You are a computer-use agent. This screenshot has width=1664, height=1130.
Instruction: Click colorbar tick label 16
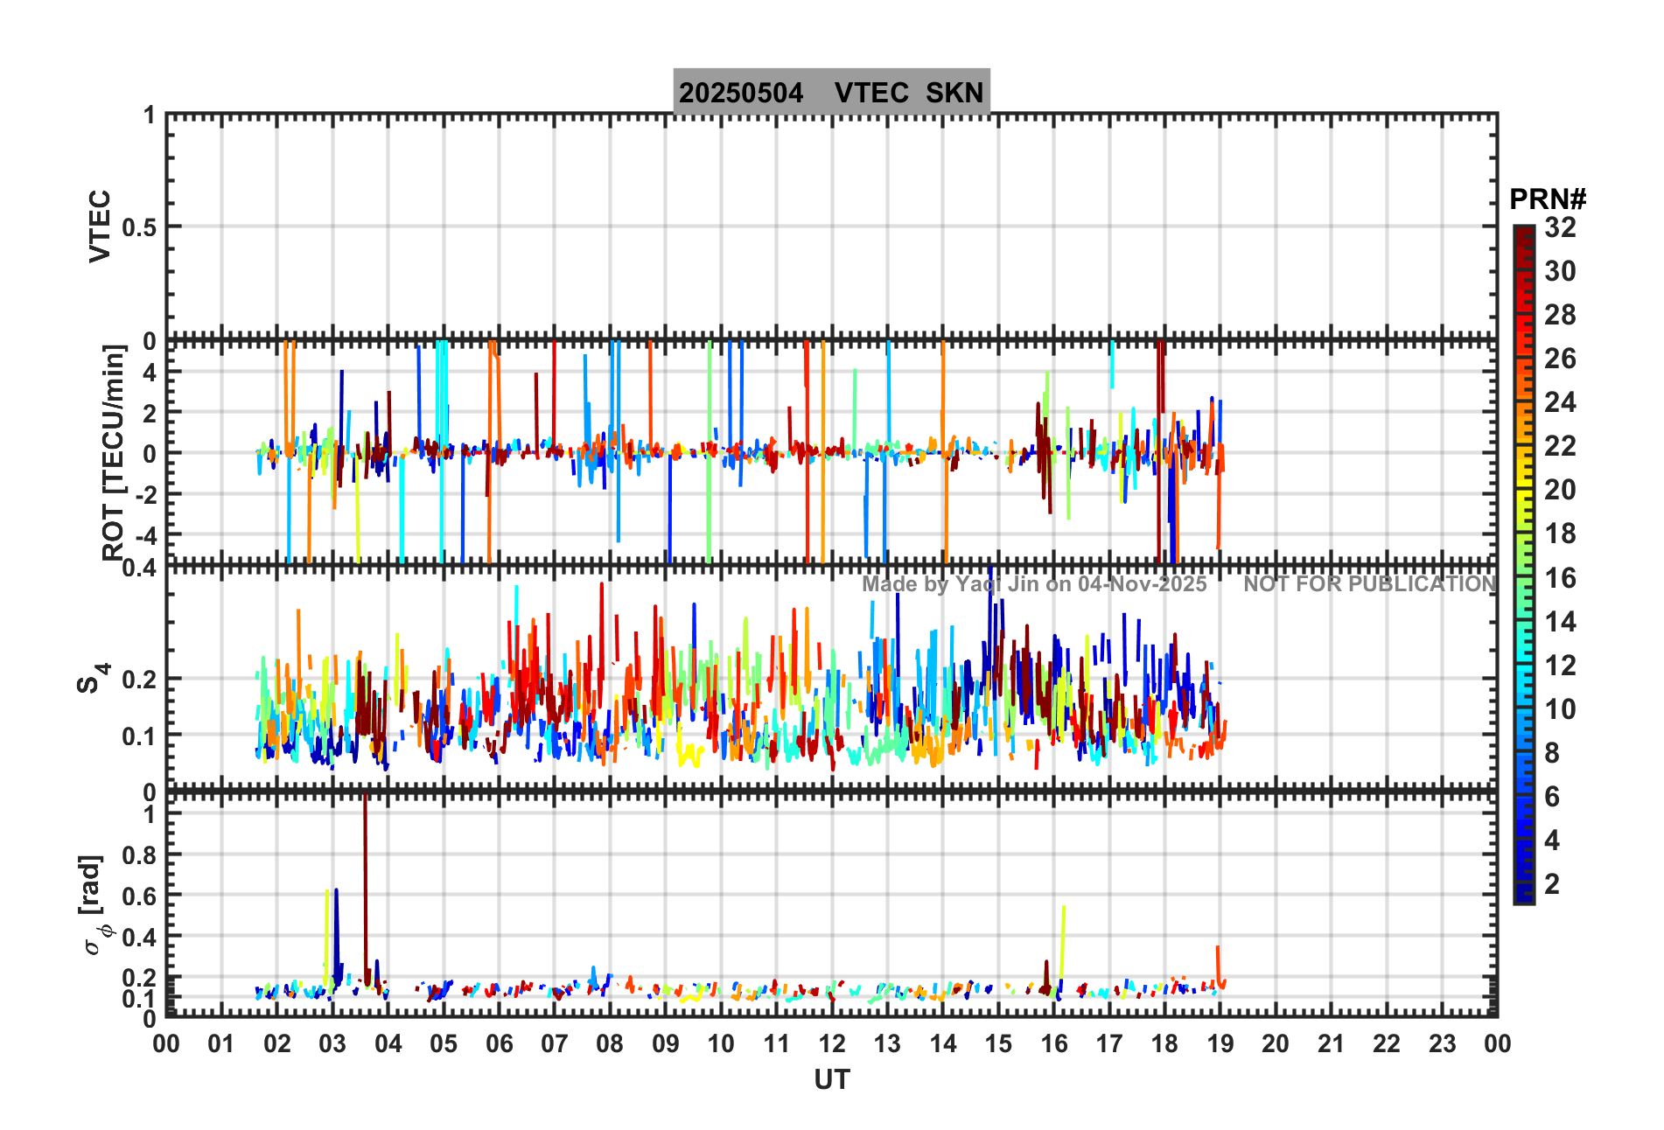(x=1559, y=578)
